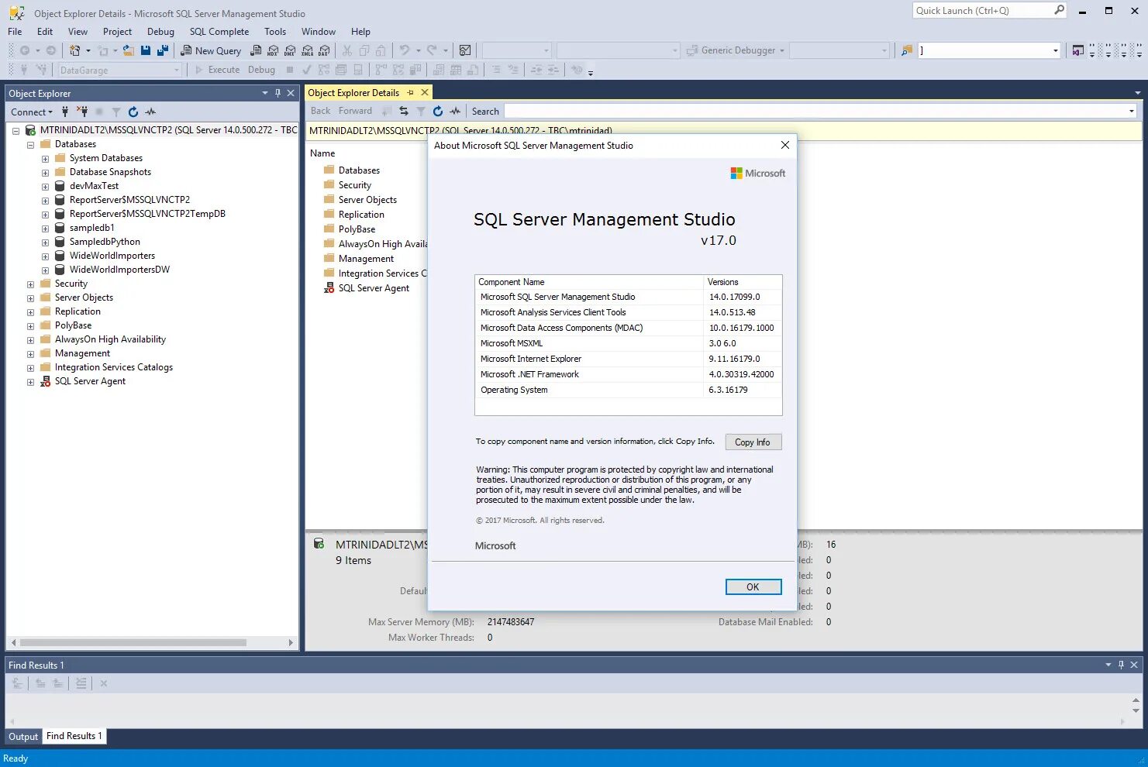Open the Search box dropdown in Details pane

(1132, 111)
